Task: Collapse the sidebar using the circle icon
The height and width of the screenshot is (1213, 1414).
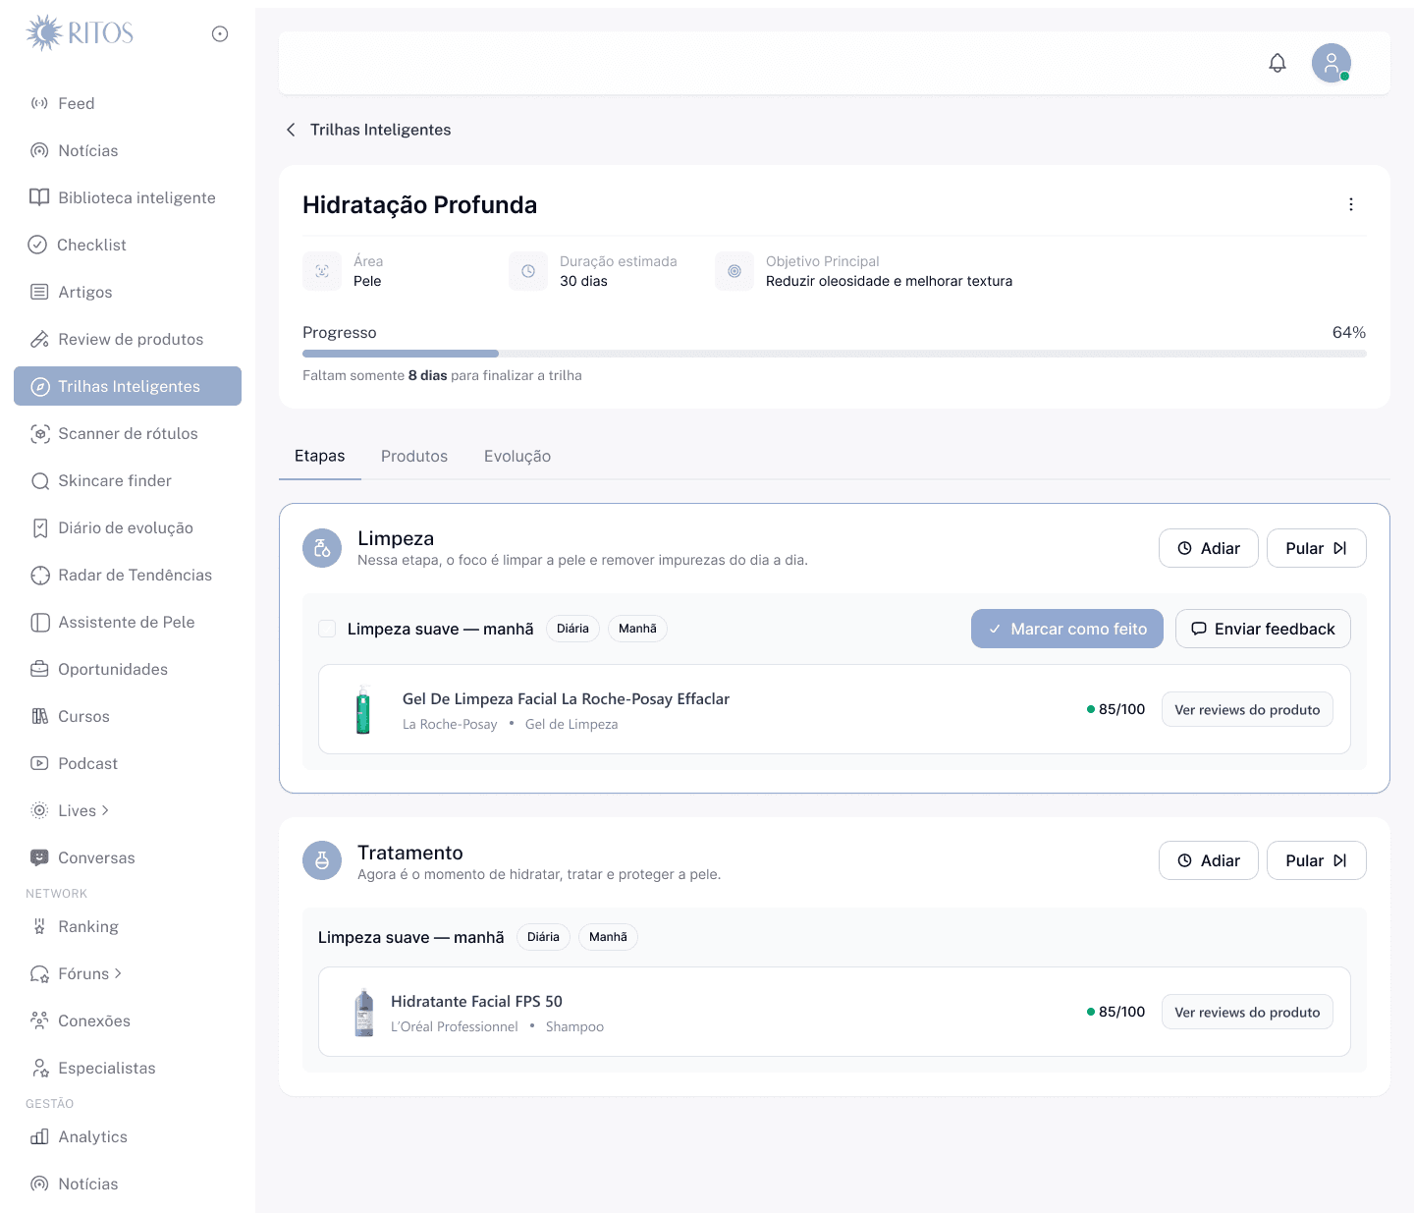Action: click(220, 33)
